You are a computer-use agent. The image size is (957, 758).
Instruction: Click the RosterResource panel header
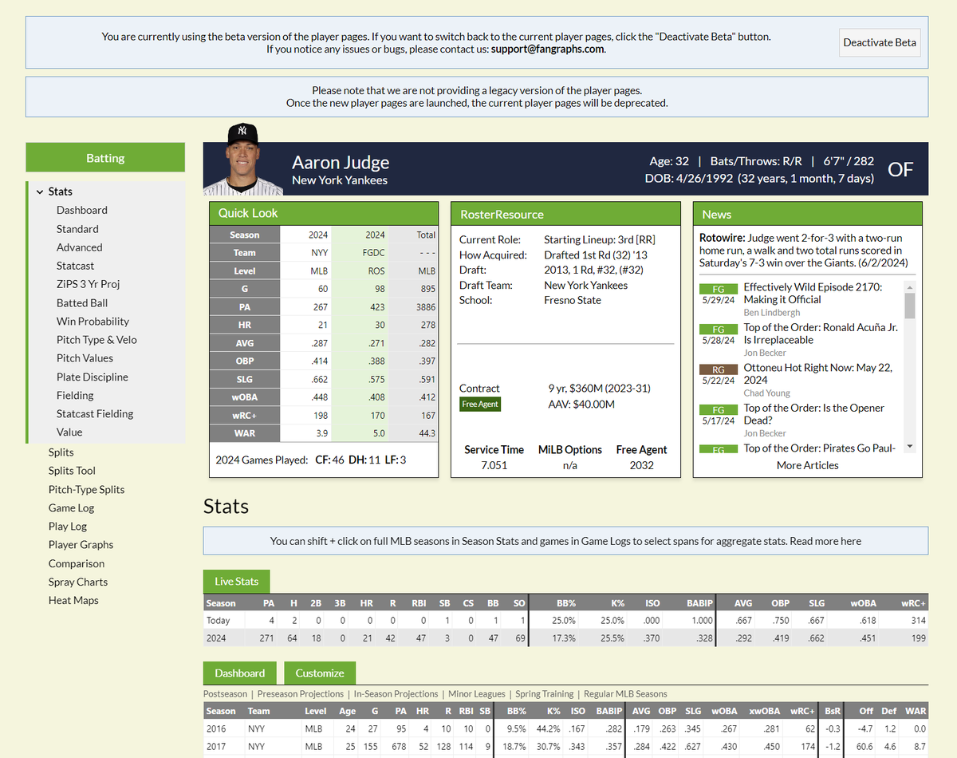point(565,214)
